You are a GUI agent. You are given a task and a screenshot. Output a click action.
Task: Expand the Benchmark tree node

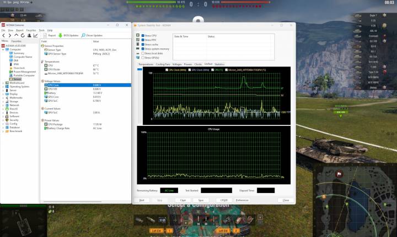[3, 131]
